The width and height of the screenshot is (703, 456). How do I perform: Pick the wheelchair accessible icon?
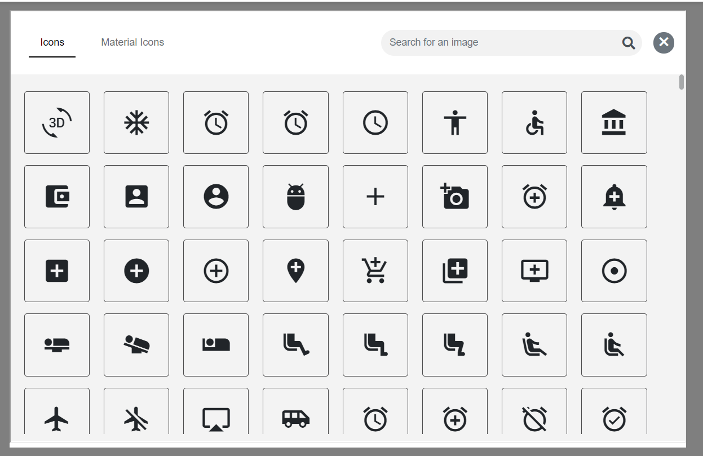click(x=534, y=122)
